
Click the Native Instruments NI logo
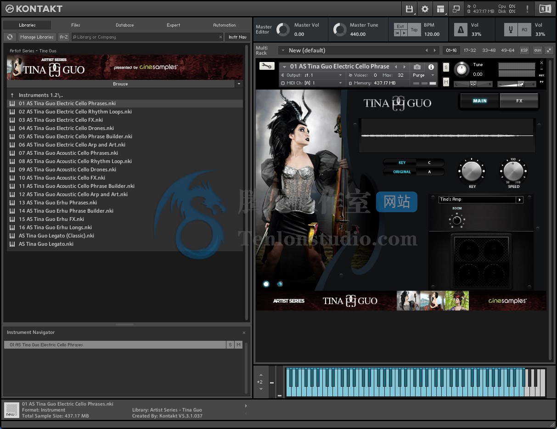coord(545,9)
